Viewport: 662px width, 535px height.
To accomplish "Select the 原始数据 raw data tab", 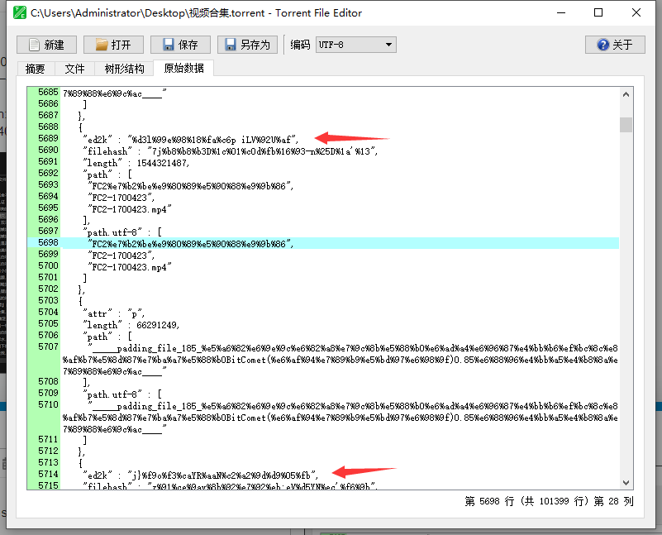I will pyautogui.click(x=183, y=69).
